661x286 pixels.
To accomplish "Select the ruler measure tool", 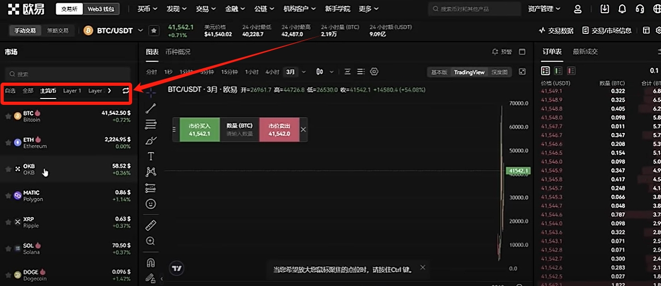I will 151,225.
